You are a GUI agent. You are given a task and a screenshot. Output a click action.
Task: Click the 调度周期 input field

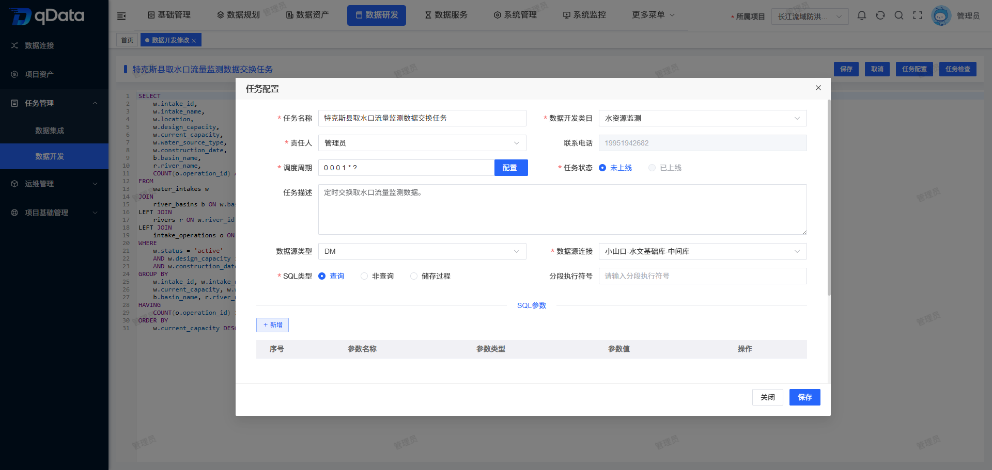tap(406, 168)
